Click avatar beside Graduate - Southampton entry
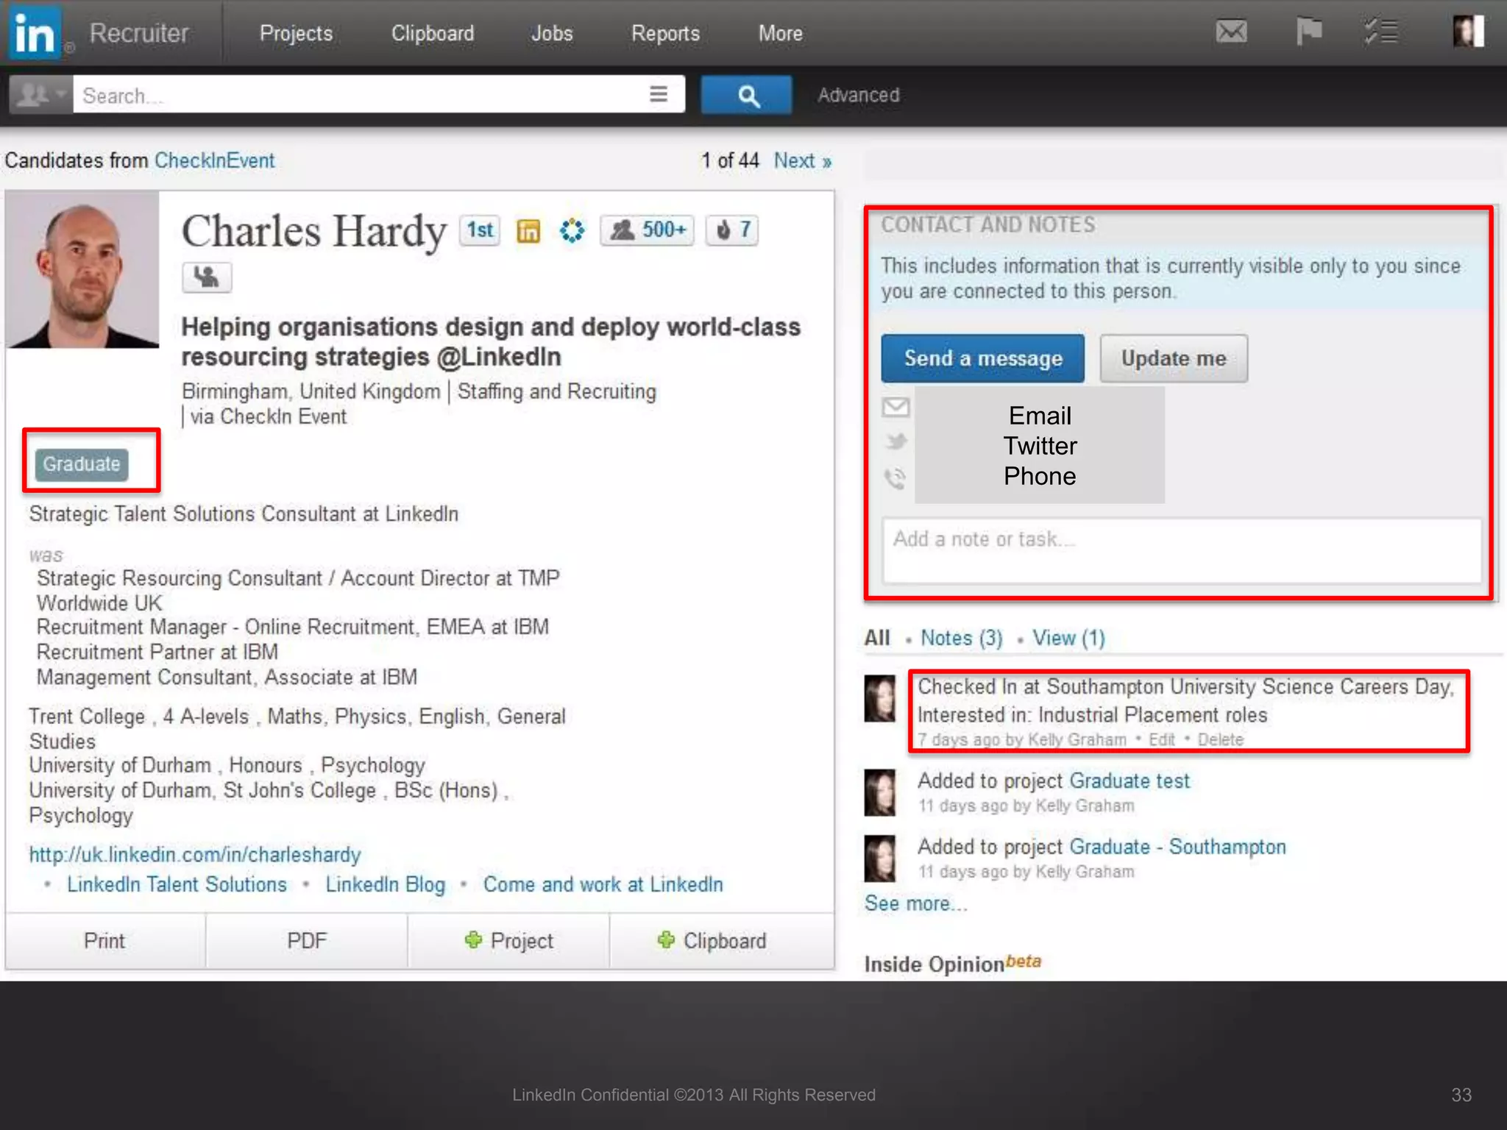This screenshot has height=1130, width=1507. point(880,858)
